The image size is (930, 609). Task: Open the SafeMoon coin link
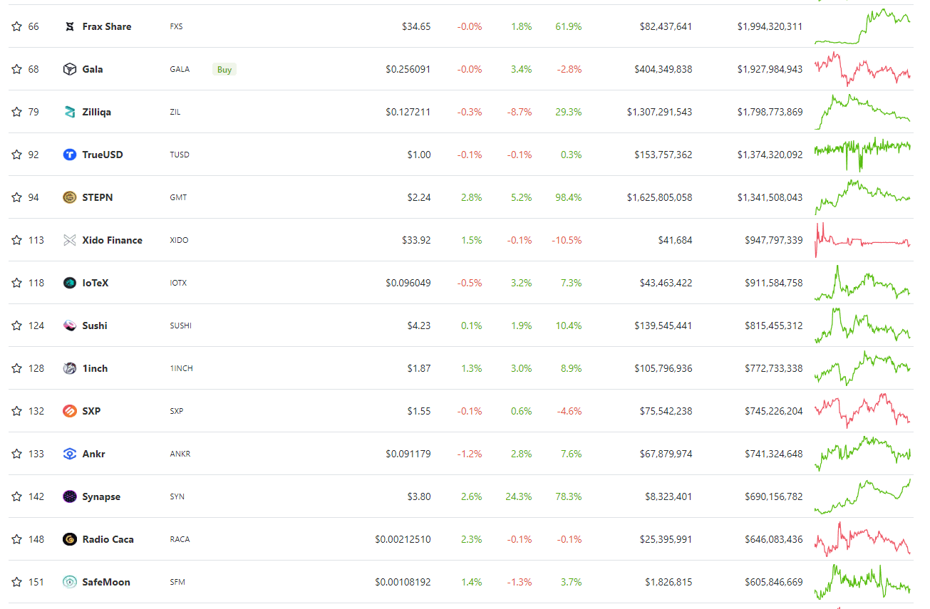106,582
